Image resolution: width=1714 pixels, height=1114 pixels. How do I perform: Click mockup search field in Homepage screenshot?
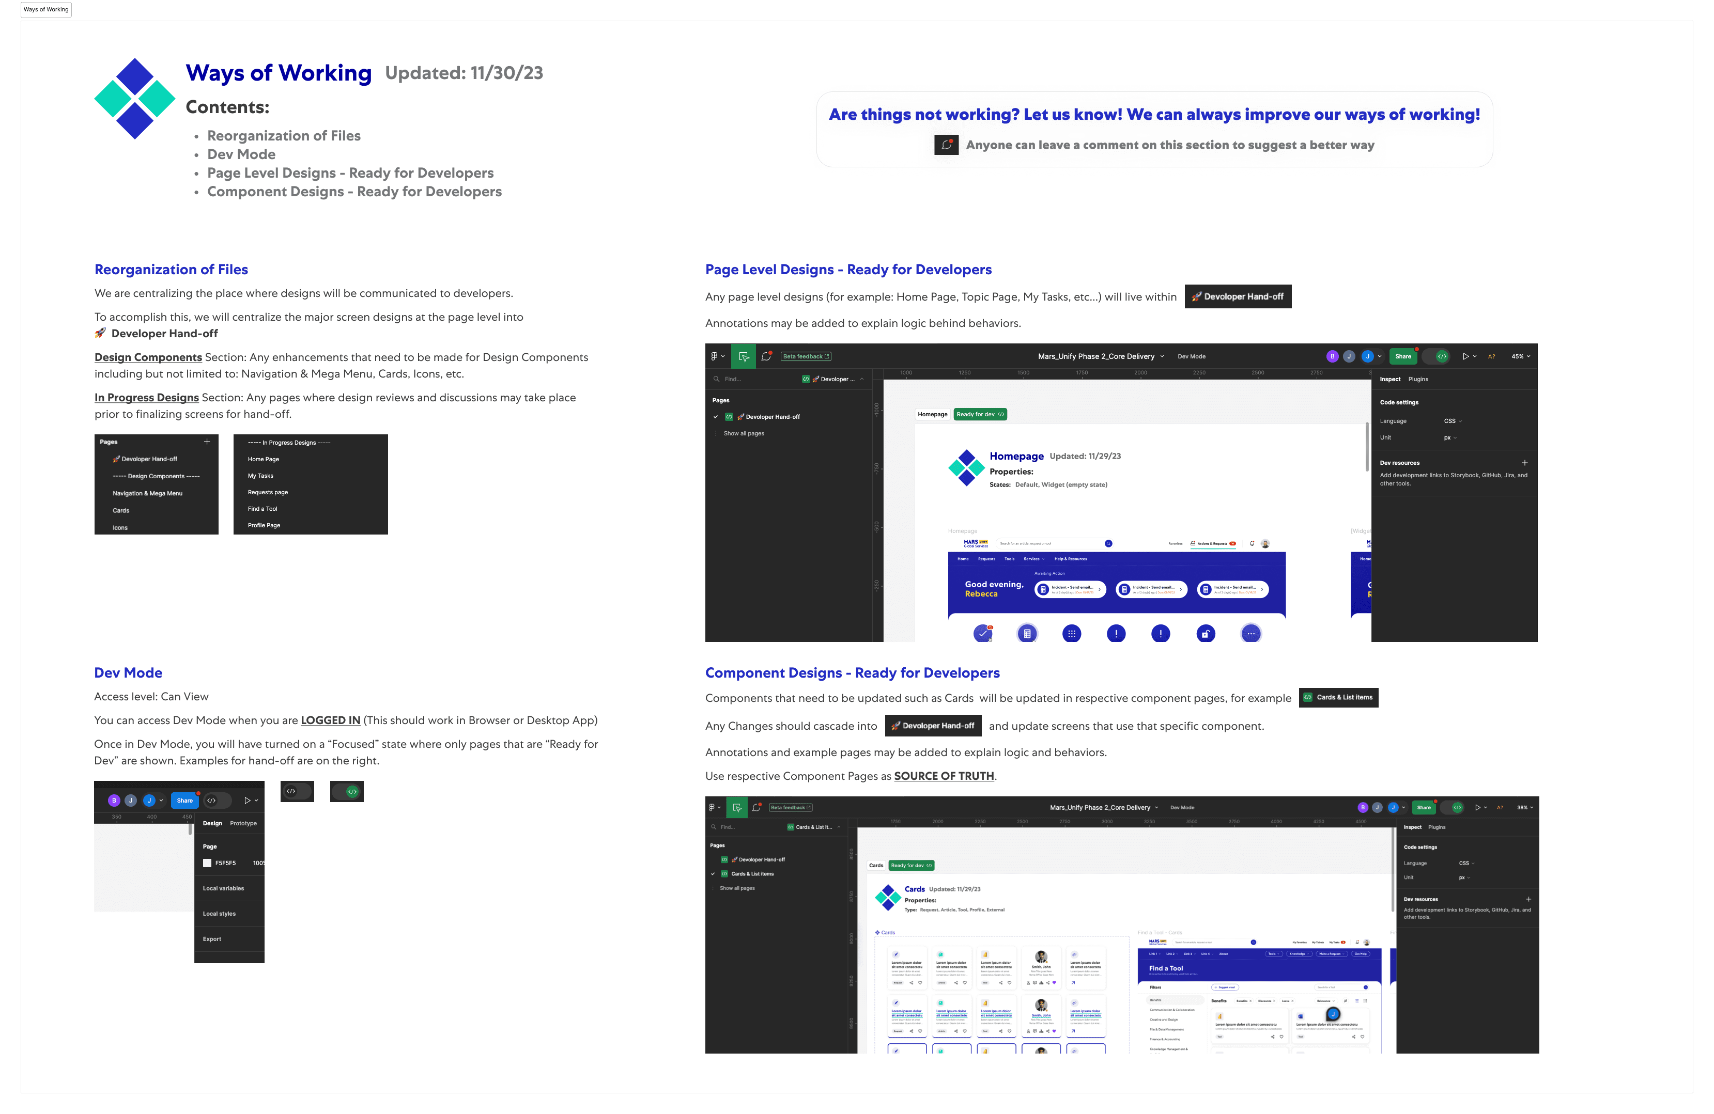tap(1054, 543)
